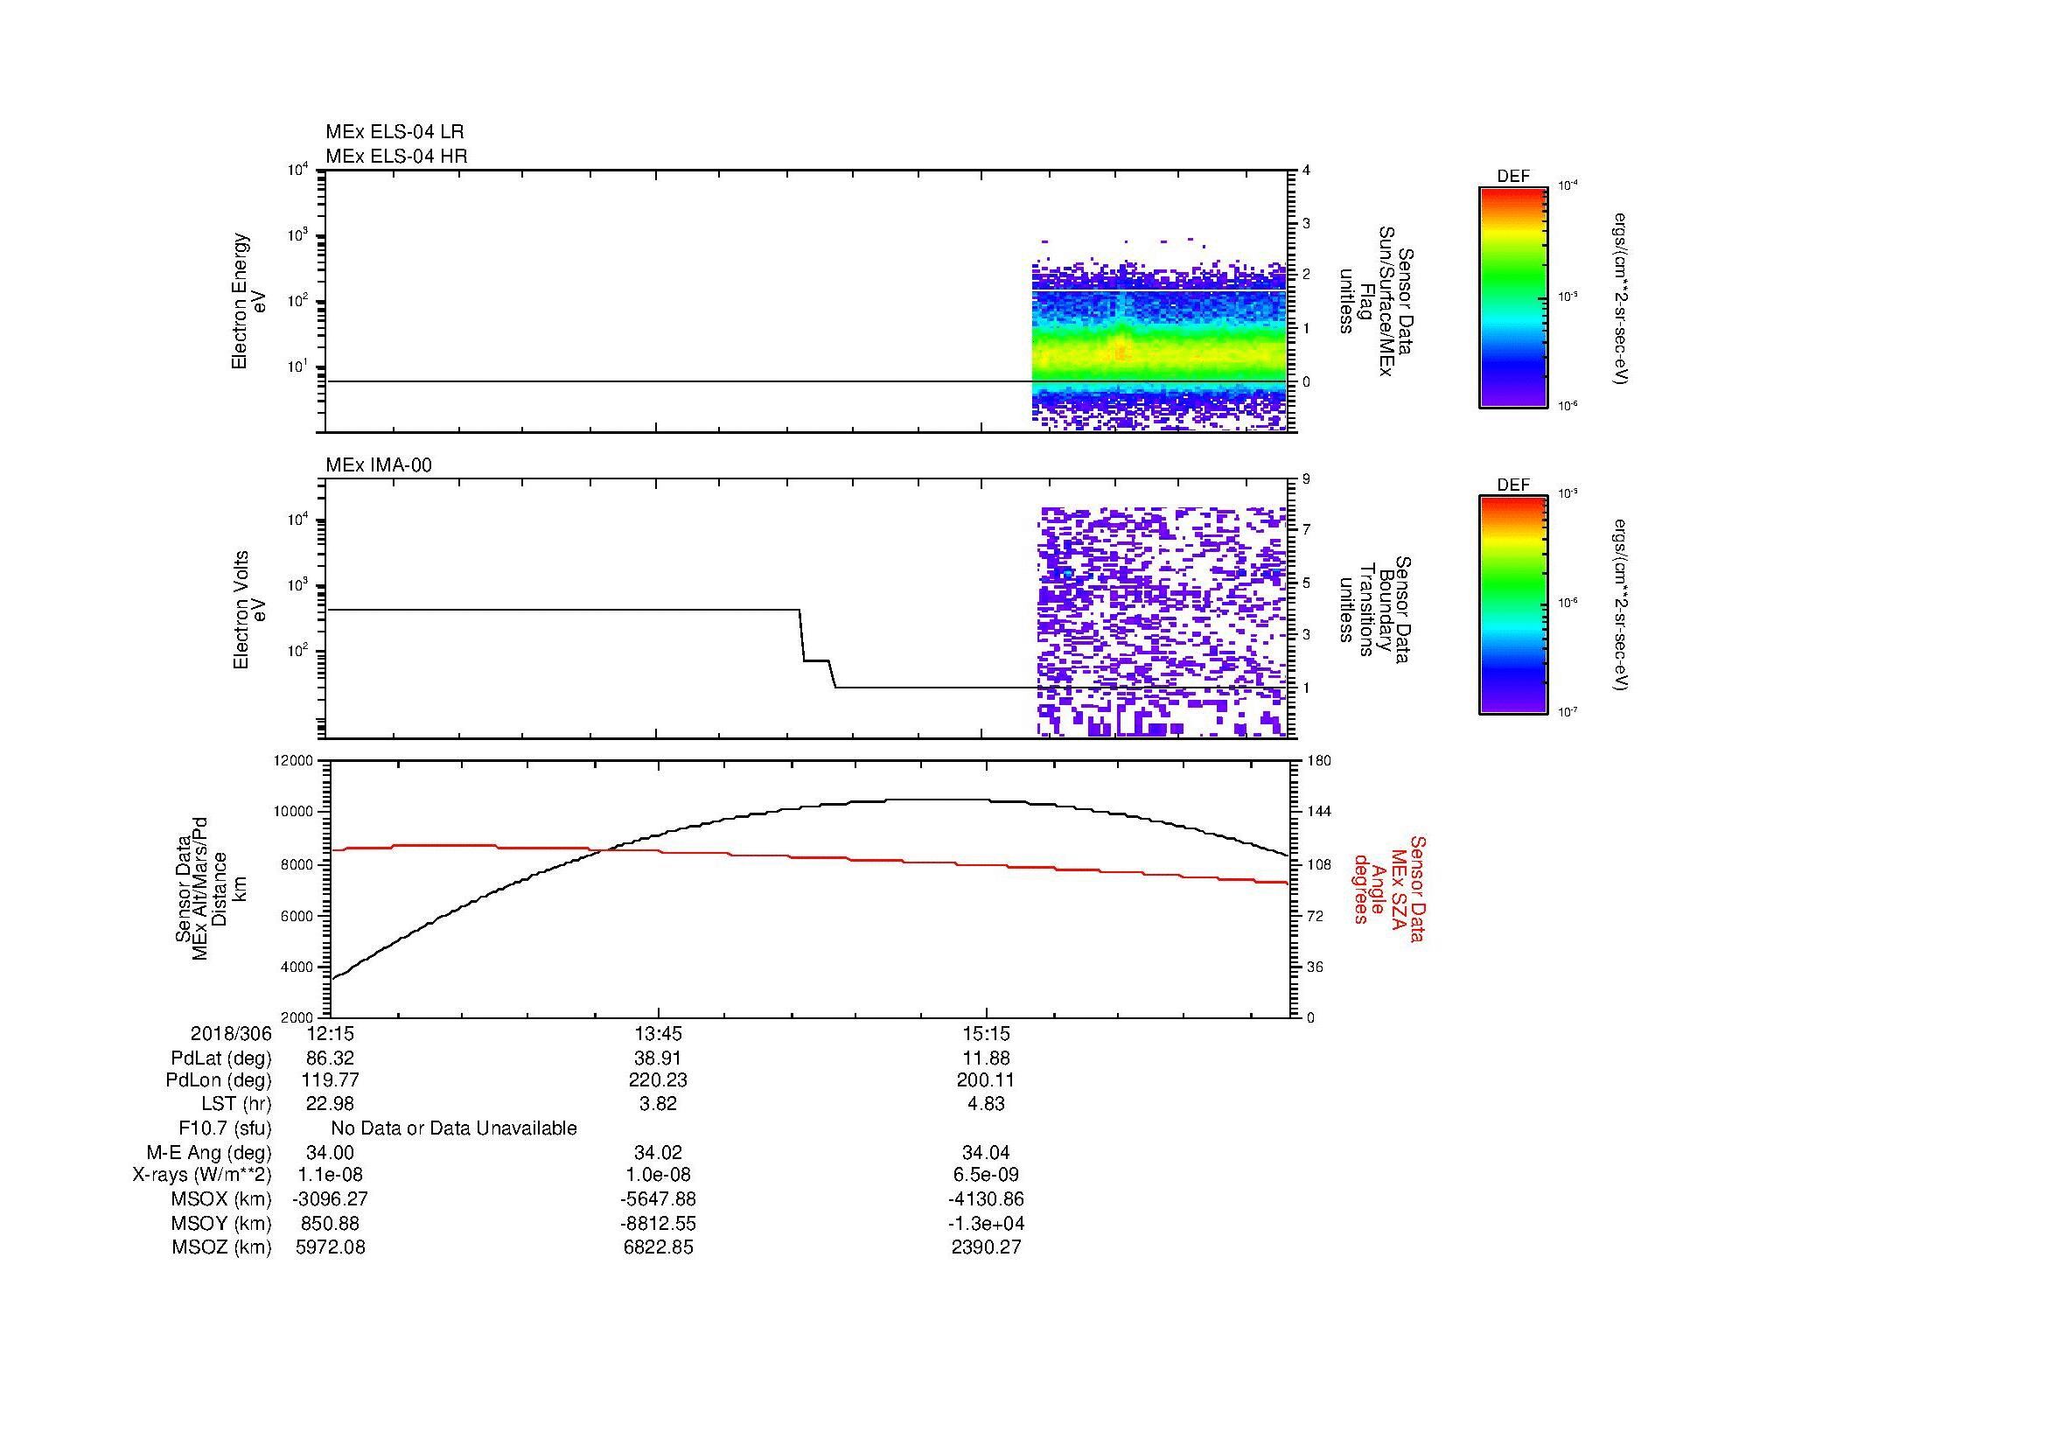Click the PdLat value '86.32'

tap(331, 1058)
